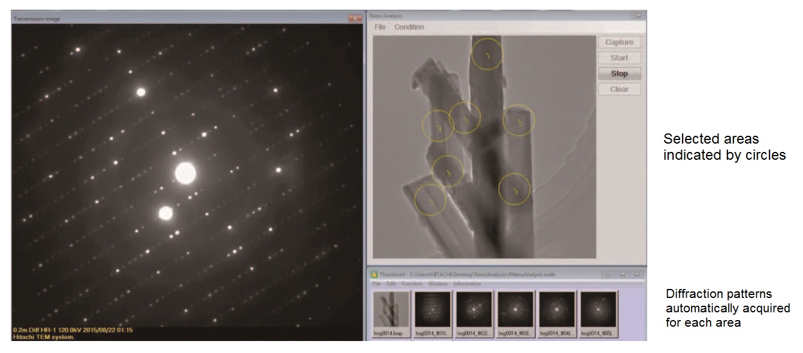Click the Capture button

coord(619,42)
